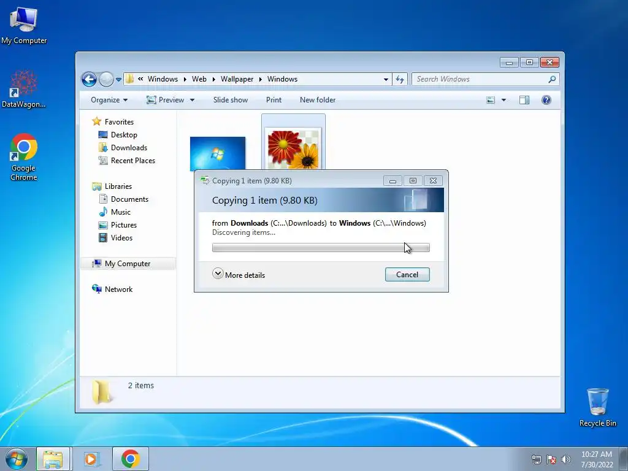Screen dimensions: 628x471
Task: Click Google Chrome taskbar icon
Action: 130,459
